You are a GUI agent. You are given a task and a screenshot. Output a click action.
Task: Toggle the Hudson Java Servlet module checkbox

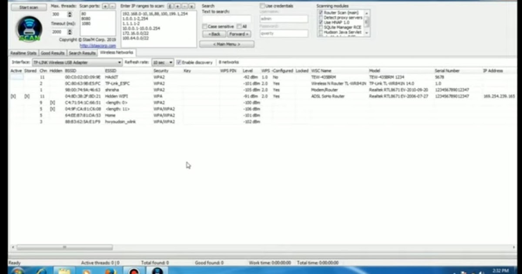[x=321, y=32]
